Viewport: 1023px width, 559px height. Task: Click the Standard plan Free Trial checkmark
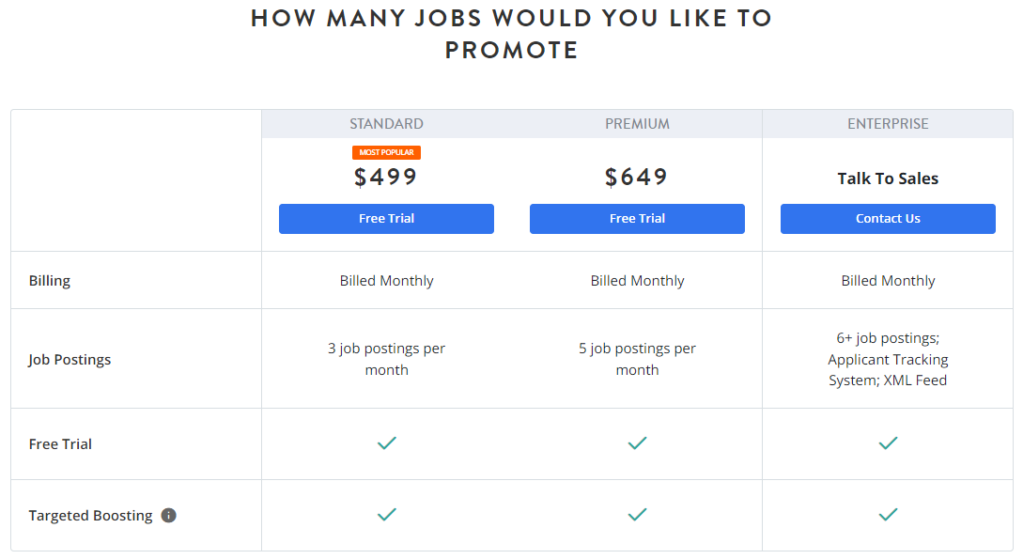[x=386, y=443]
